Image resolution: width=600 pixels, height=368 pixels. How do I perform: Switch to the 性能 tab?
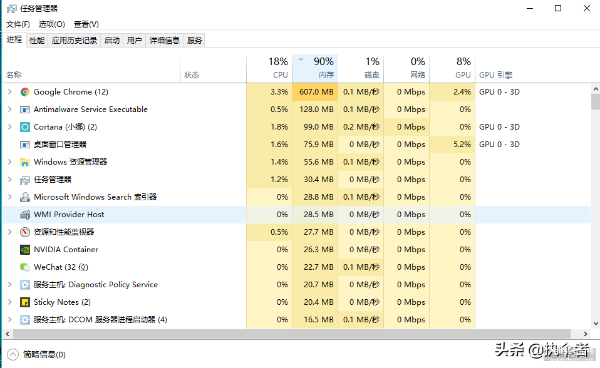coord(37,41)
